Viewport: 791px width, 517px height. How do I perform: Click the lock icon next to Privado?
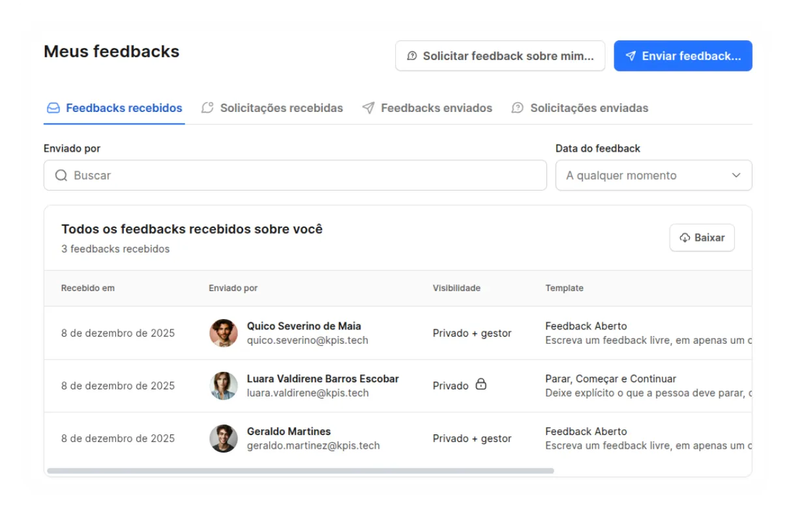(x=481, y=384)
